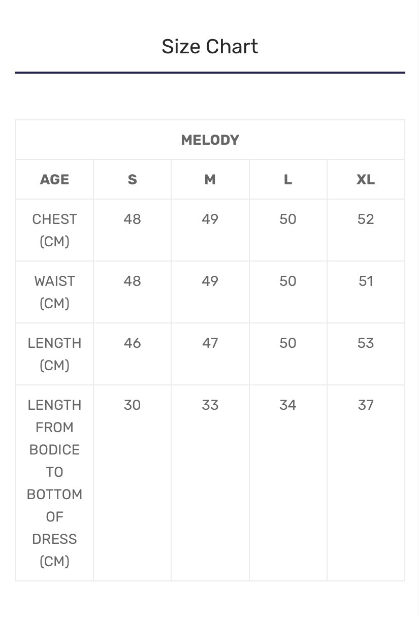Click the WAIST (CM) row label
This screenshot has width=419, height=618.
(x=54, y=292)
